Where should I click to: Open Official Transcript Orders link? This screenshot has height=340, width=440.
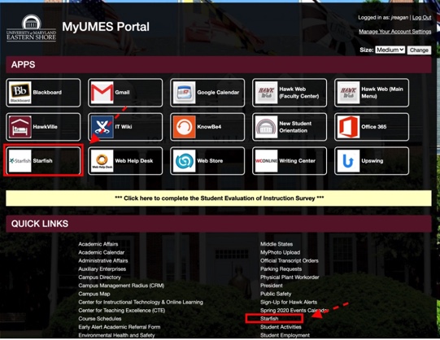290,260
